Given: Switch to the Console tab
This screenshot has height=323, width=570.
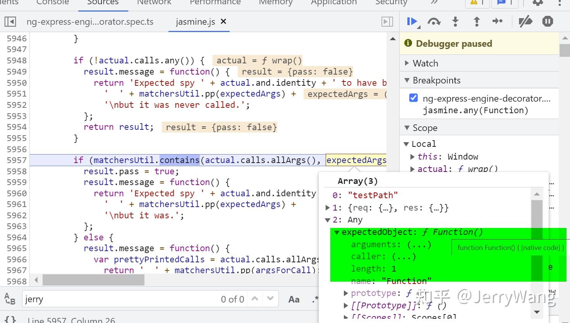Looking at the screenshot, I should (53, 2).
